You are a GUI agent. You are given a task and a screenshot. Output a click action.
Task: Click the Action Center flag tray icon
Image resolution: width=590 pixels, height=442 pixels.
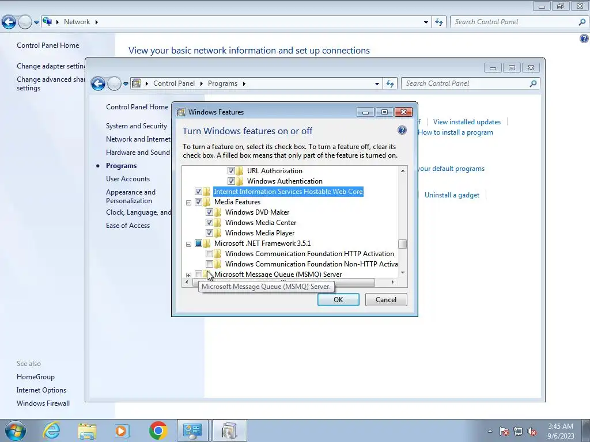tap(504, 431)
